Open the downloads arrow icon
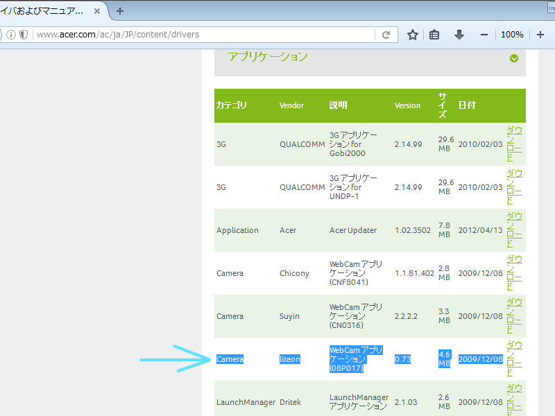 (459, 35)
